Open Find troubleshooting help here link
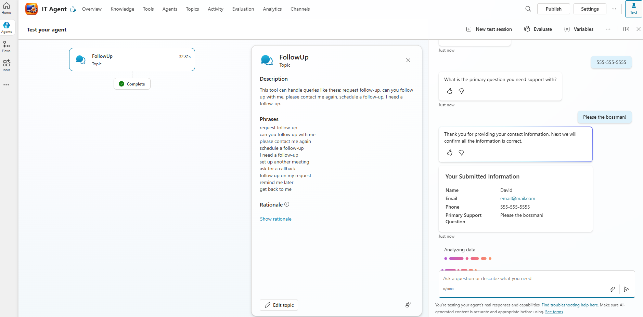 point(570,305)
